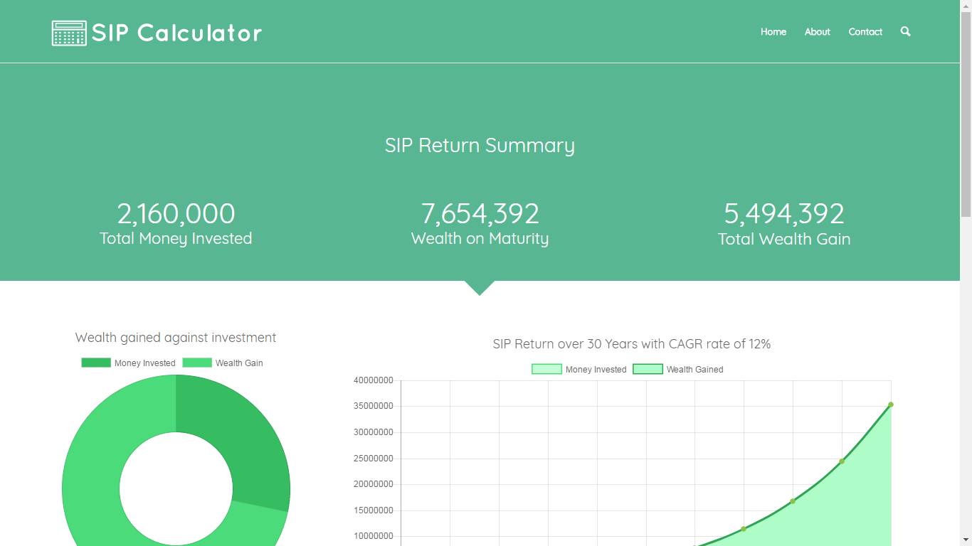Toggle Money Invested swatch in line chart legend
The width and height of the screenshot is (972, 546).
(546, 369)
